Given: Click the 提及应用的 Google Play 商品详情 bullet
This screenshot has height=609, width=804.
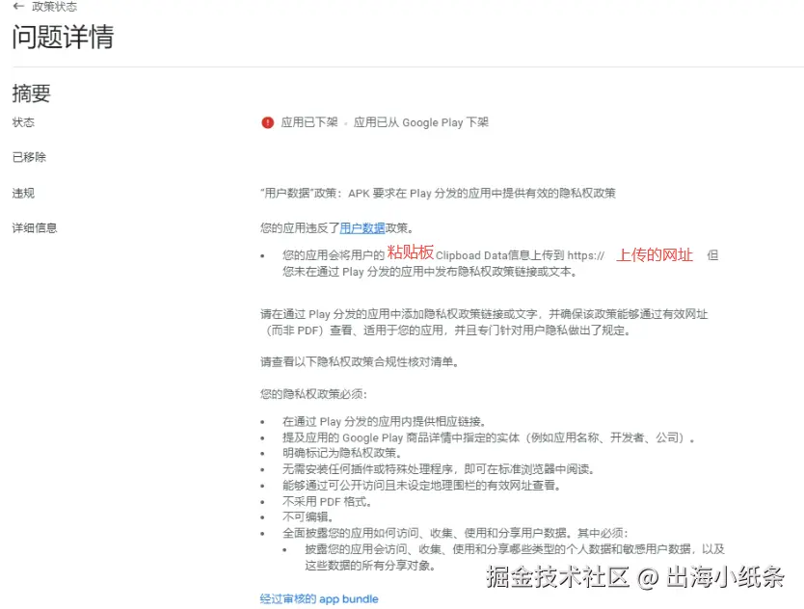Looking at the screenshot, I should pyautogui.click(x=489, y=437).
